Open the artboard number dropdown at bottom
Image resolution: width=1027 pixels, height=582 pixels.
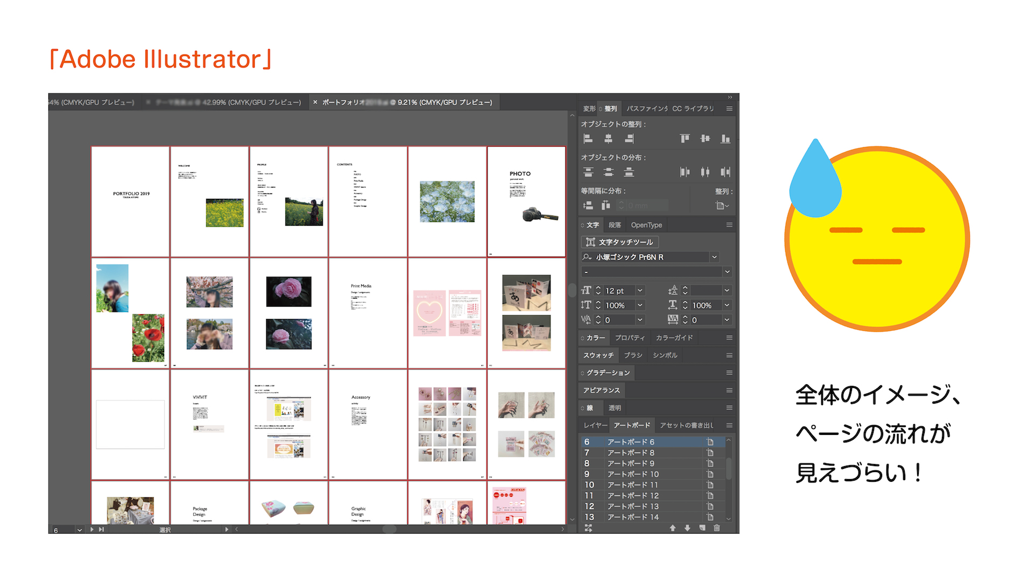coord(80,530)
